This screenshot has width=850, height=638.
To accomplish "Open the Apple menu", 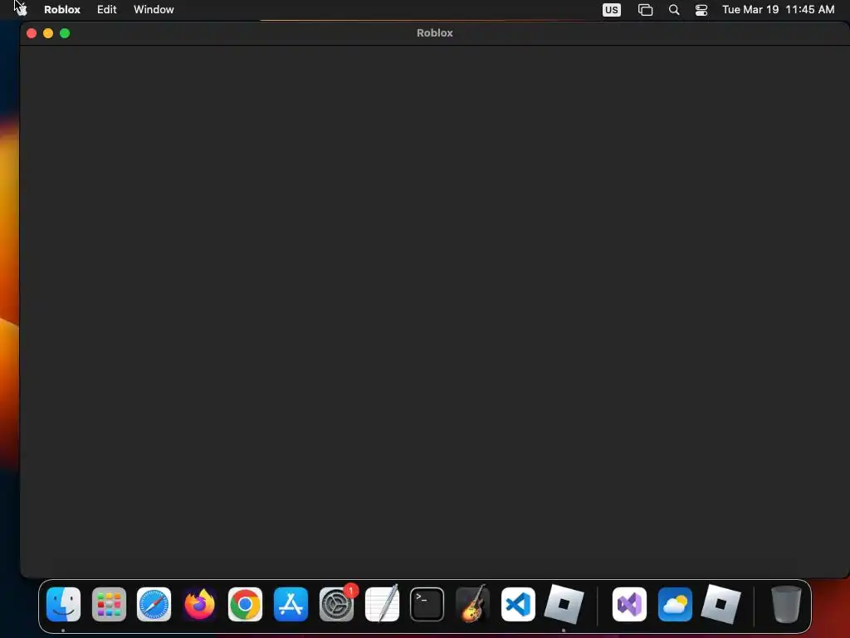I will [x=21, y=9].
